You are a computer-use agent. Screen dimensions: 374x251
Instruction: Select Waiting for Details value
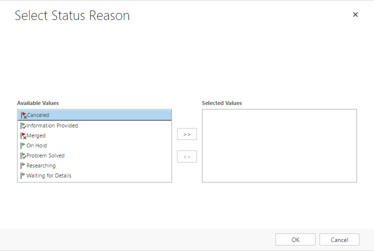pyautogui.click(x=94, y=175)
